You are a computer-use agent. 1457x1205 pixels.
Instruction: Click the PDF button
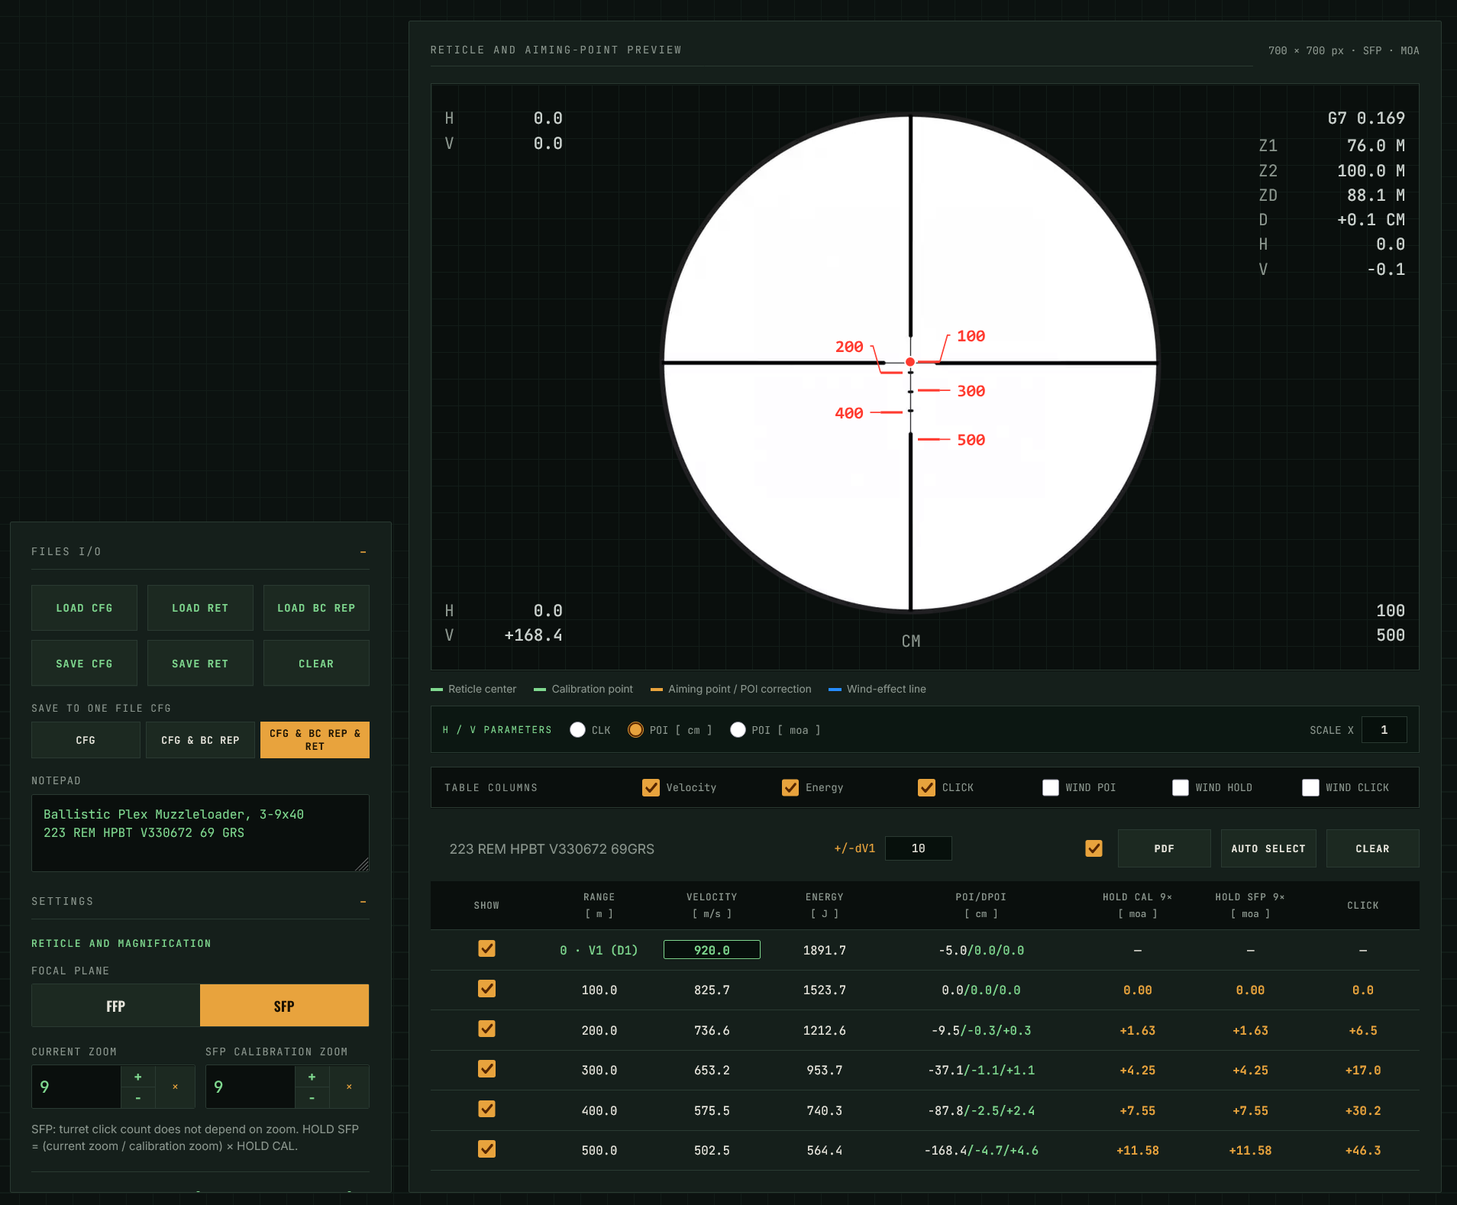pos(1164,848)
